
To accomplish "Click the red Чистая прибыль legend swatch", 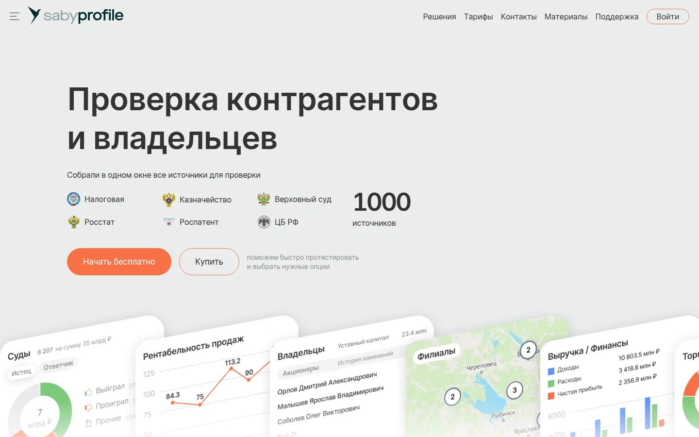I will point(551,396).
